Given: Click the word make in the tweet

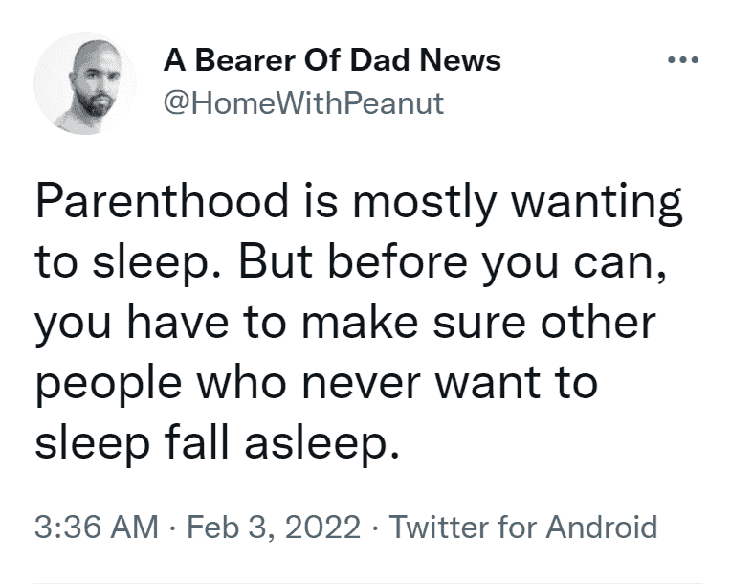Looking at the screenshot, I should [360, 323].
